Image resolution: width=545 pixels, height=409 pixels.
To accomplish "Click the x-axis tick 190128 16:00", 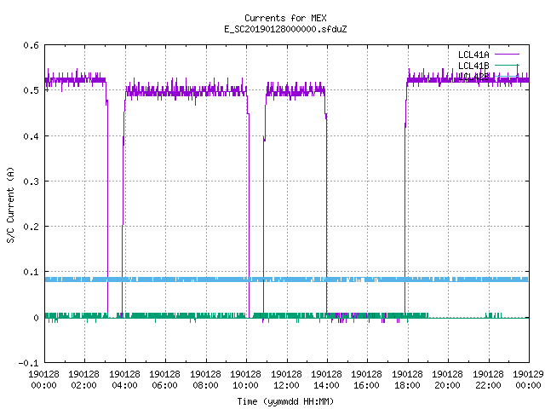I will click(x=367, y=380).
